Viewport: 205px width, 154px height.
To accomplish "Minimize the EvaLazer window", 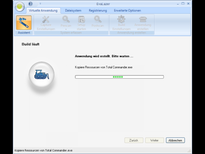I will coord(178,4).
